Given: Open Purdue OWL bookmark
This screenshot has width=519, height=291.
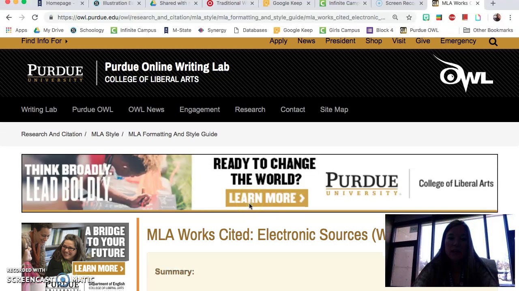Looking at the screenshot, I should tap(419, 30).
